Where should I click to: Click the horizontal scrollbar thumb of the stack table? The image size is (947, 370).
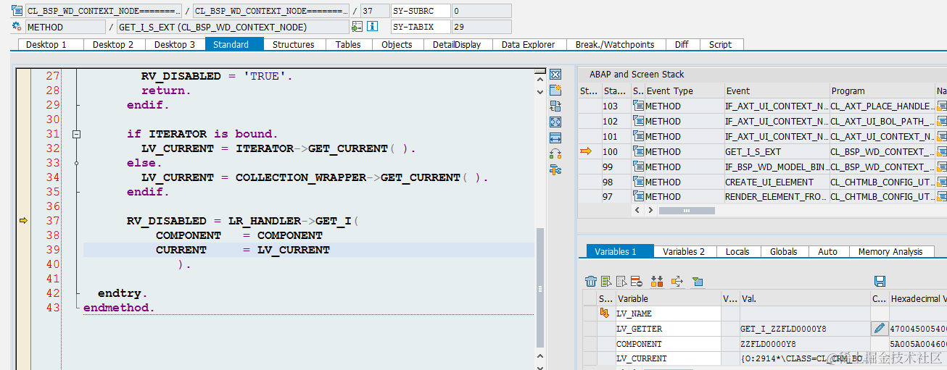(x=687, y=210)
